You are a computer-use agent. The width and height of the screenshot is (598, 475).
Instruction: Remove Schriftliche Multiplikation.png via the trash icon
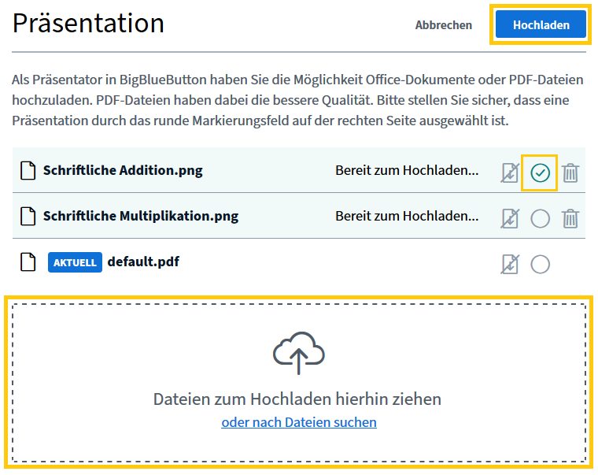pyautogui.click(x=570, y=219)
